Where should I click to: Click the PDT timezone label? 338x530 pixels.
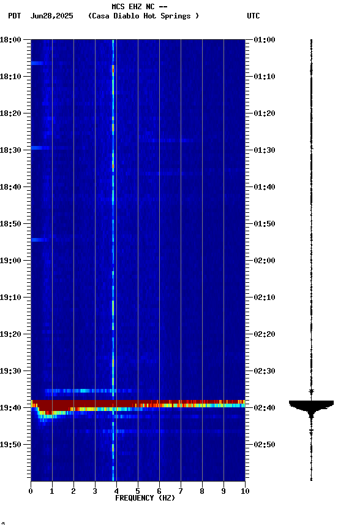click(x=15, y=16)
